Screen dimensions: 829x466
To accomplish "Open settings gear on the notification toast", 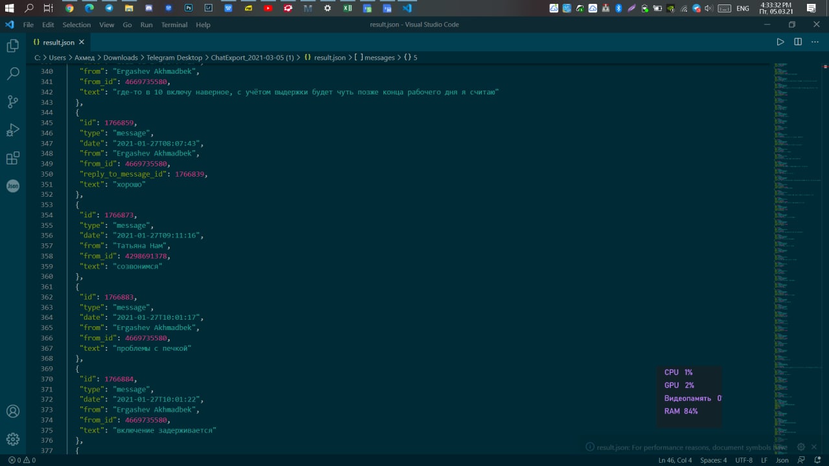I will point(801,447).
